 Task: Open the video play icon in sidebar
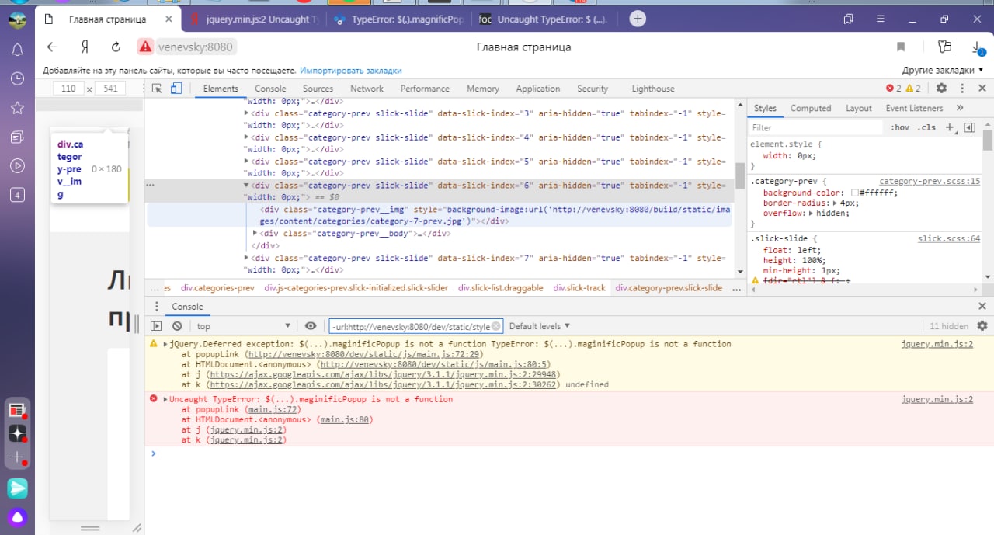[17, 165]
